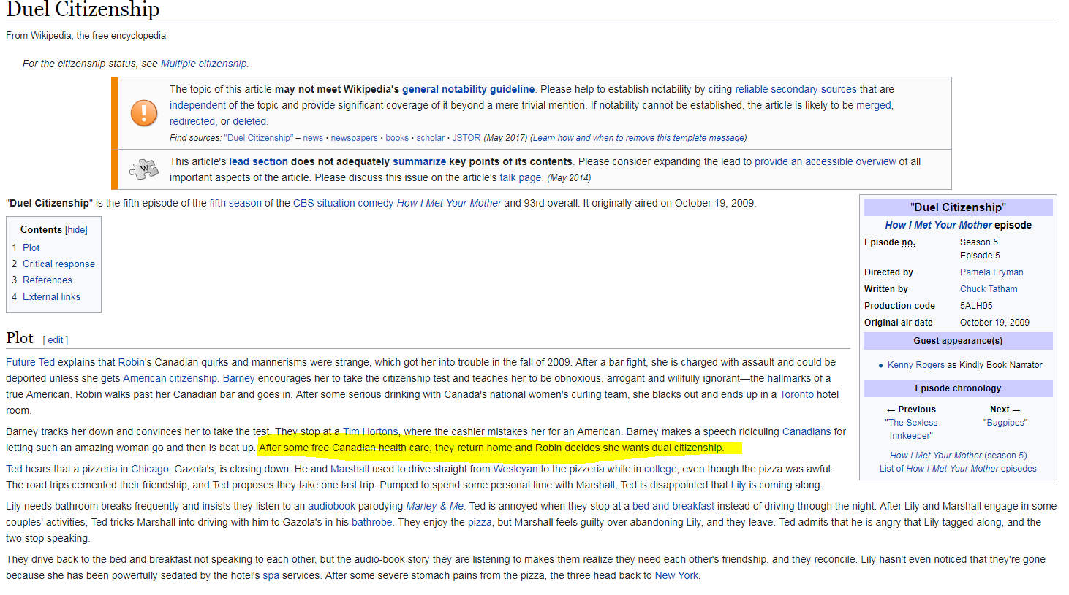Open List of How I Met Your Mother episodes
Screen dimensions: 1069x595
click(x=958, y=469)
